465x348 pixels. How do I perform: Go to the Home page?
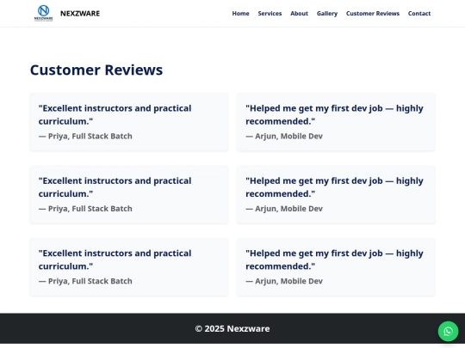(x=240, y=14)
